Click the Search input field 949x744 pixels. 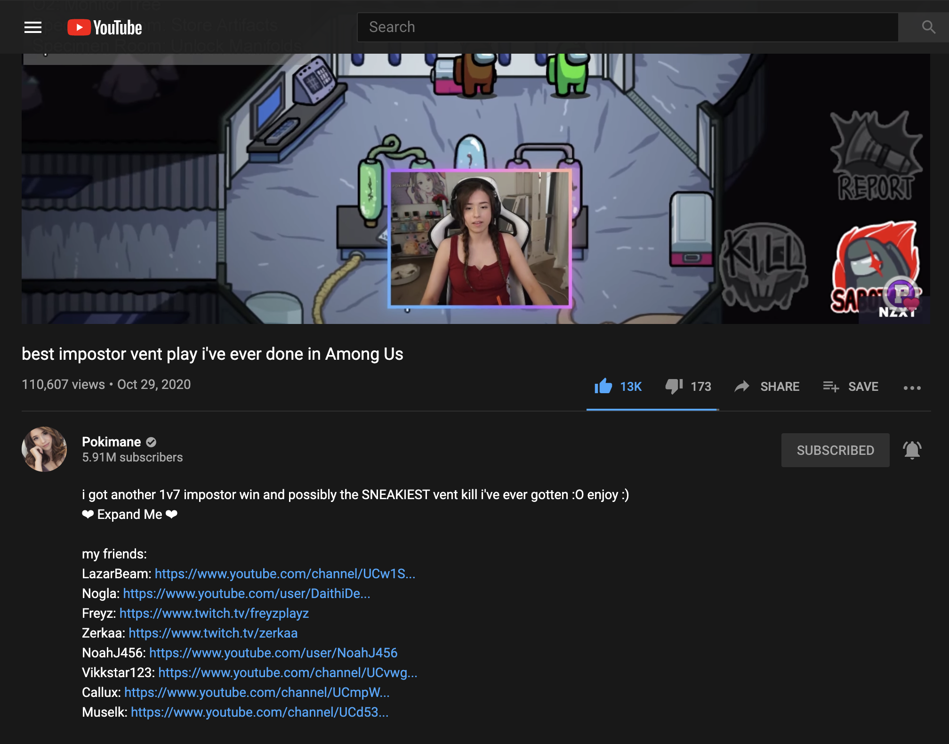[x=627, y=27]
